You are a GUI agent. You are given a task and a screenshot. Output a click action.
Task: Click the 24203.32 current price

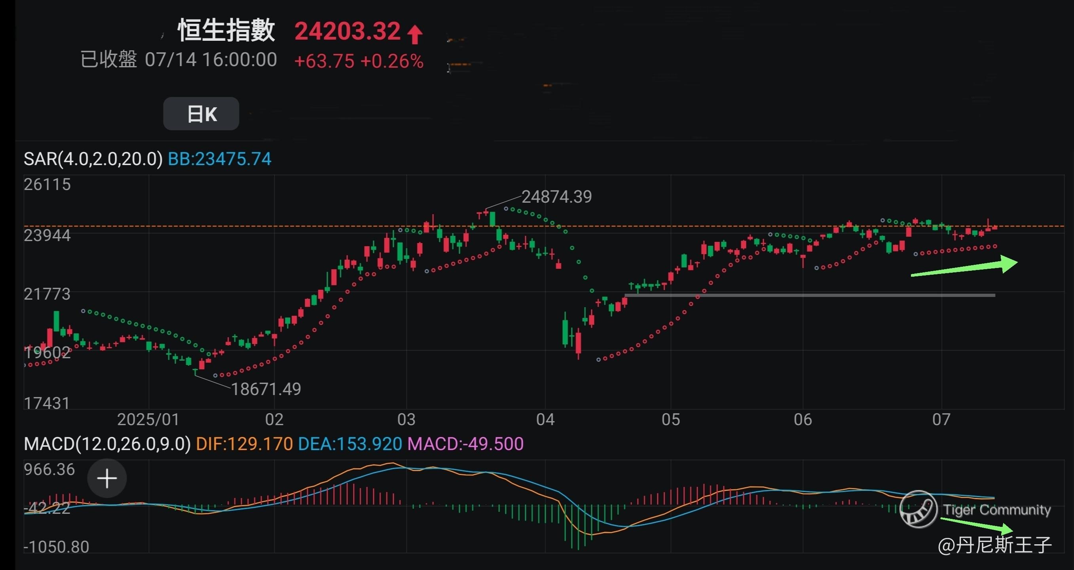click(x=347, y=31)
